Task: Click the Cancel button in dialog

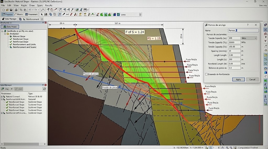Action: point(252,79)
